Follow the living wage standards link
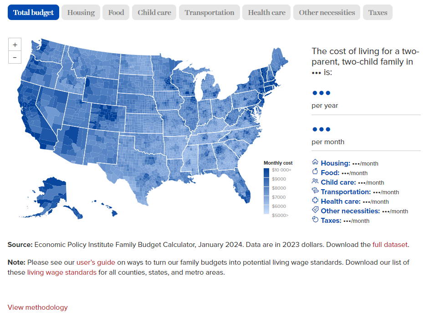This screenshot has height=317, width=424. pyautogui.click(x=61, y=272)
